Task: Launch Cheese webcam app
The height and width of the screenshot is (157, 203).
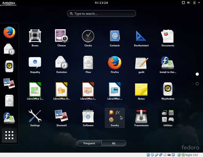Action: [x=61, y=36]
